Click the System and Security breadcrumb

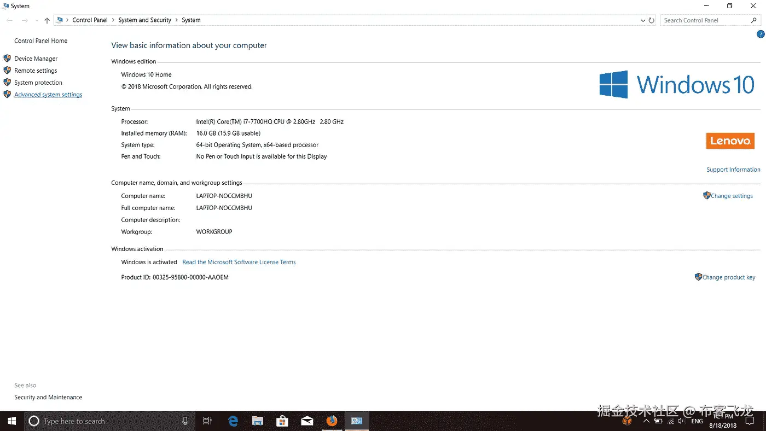pos(144,20)
